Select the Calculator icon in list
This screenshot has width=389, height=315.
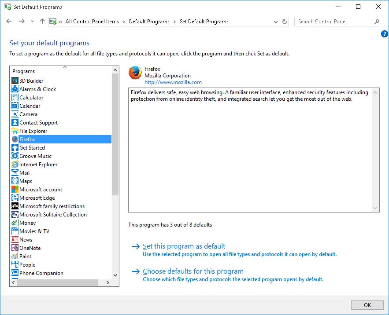point(15,97)
